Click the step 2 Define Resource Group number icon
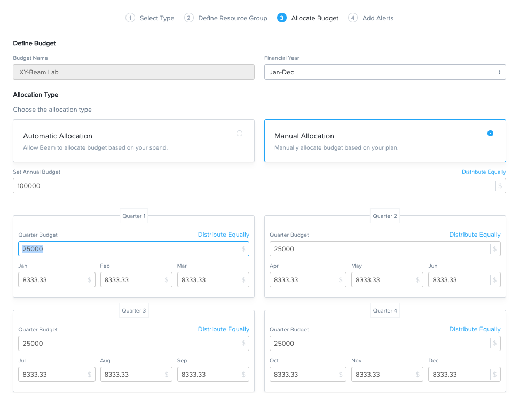520x405 pixels. click(x=188, y=18)
